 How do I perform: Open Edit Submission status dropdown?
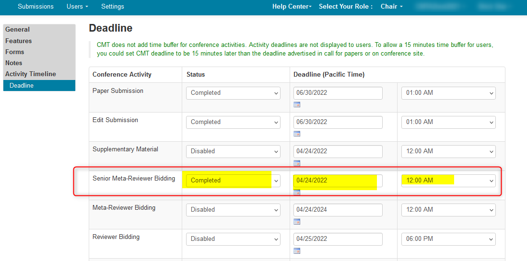(233, 122)
